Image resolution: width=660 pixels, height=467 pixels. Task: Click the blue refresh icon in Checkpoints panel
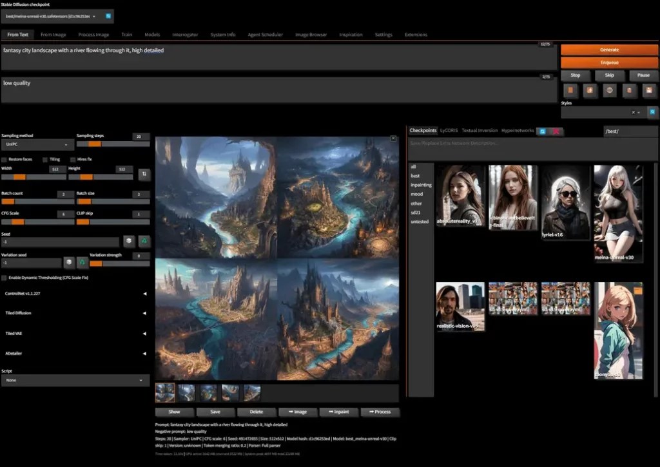click(x=543, y=131)
